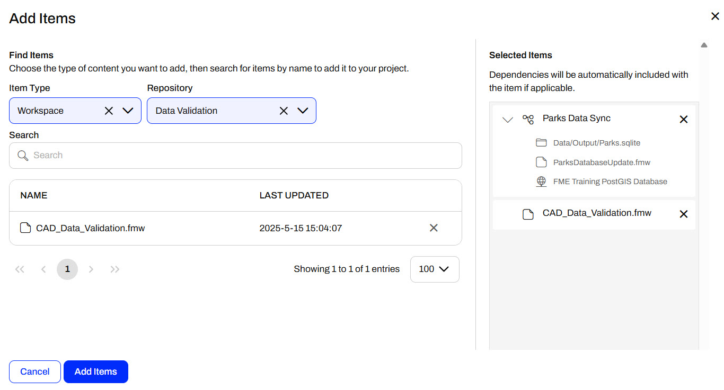
Task: Click the LAST UPDATED column header
Action: (x=294, y=195)
